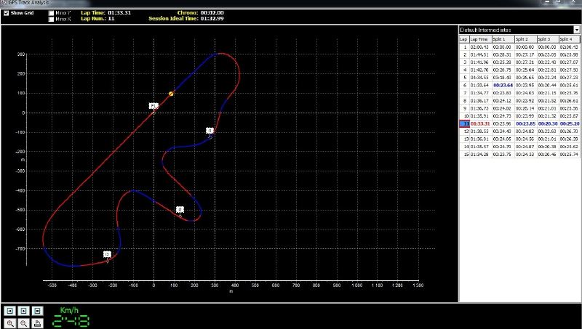
Task: Select lap time 04:34.55
Action: pyautogui.click(x=480, y=78)
